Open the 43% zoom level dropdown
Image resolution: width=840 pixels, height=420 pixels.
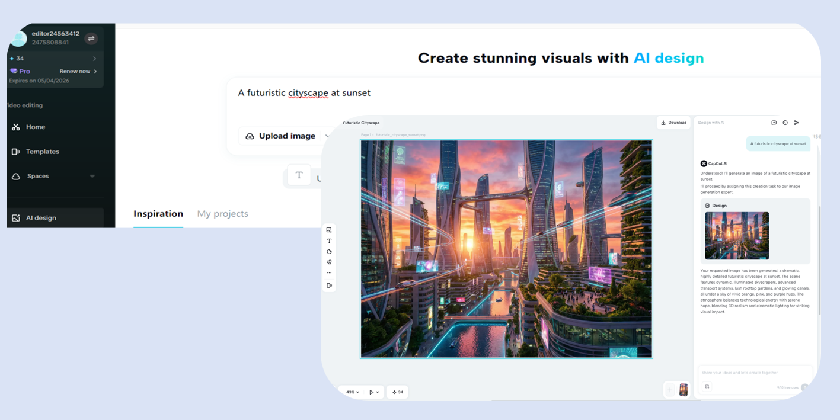click(x=352, y=392)
